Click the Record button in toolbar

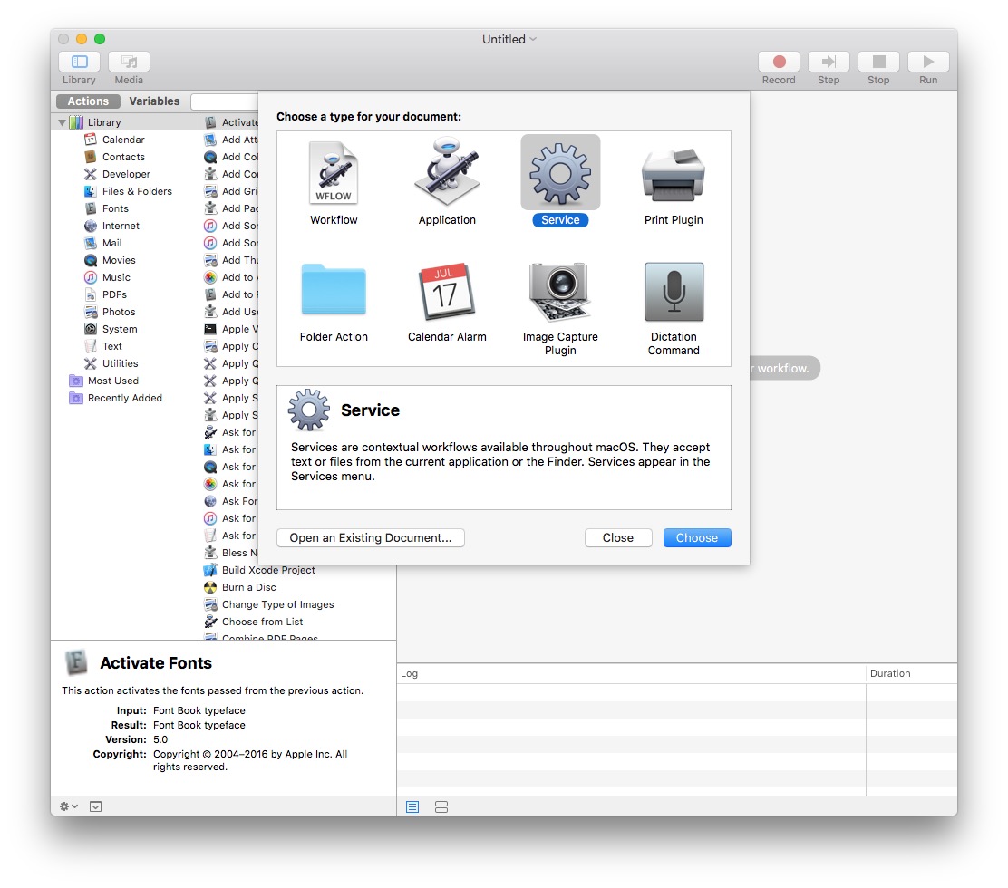(779, 62)
